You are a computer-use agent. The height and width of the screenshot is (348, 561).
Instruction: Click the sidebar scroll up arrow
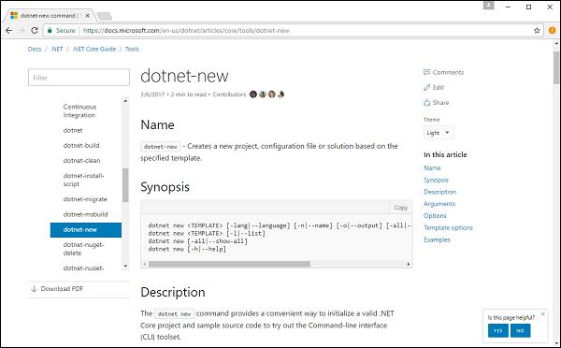[125, 101]
